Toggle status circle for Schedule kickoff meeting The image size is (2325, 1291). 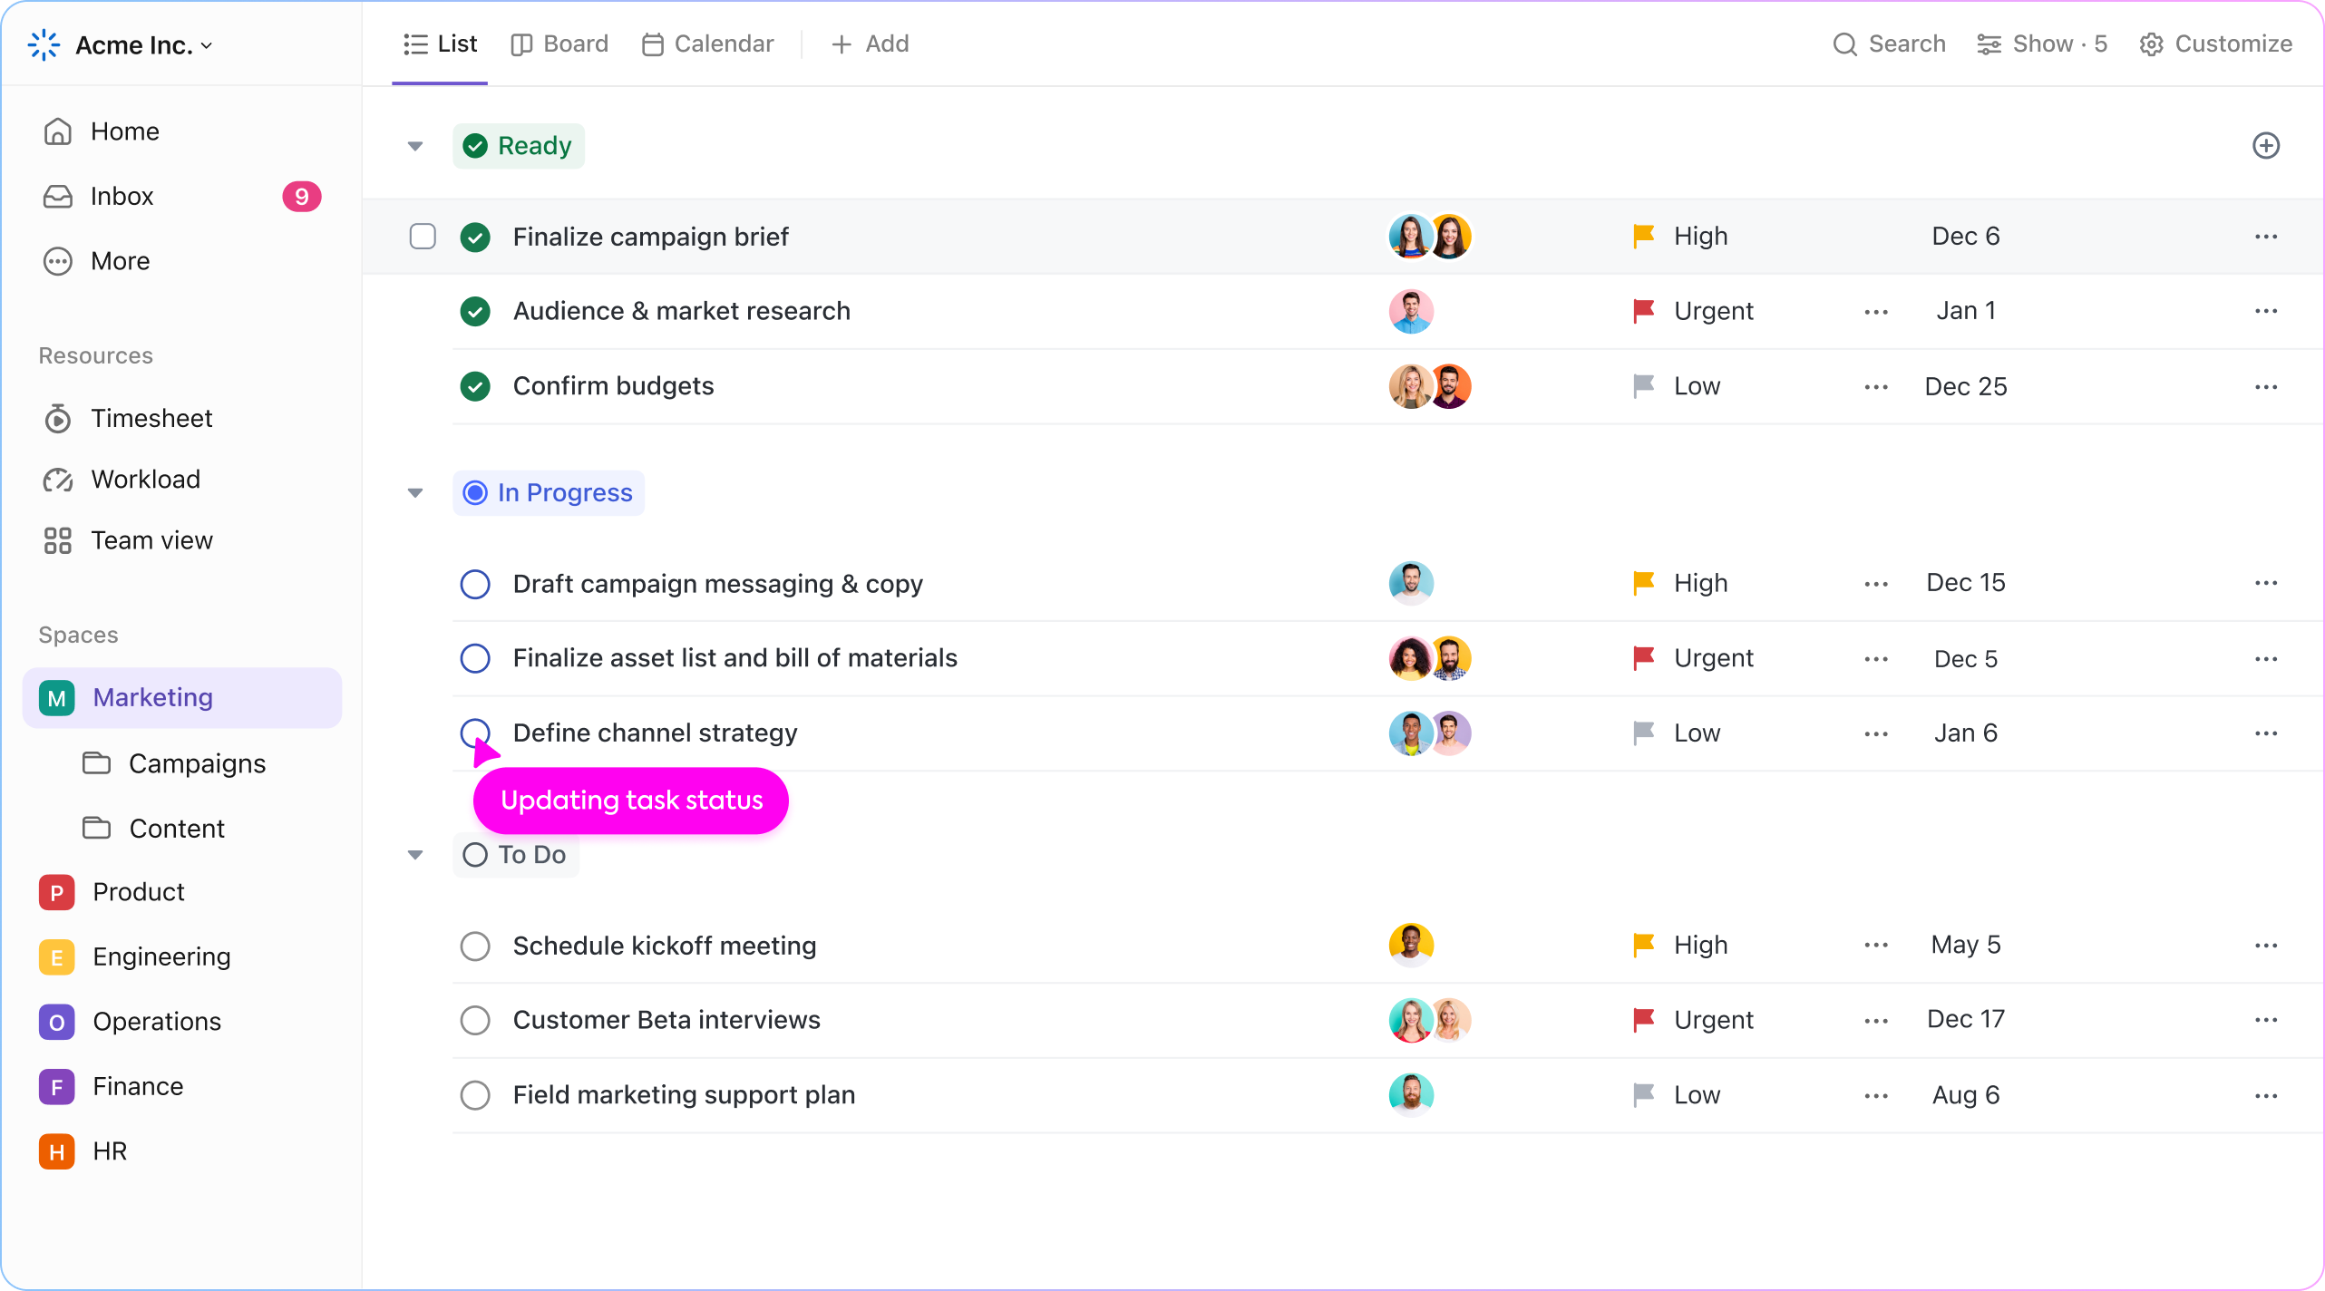click(x=477, y=946)
